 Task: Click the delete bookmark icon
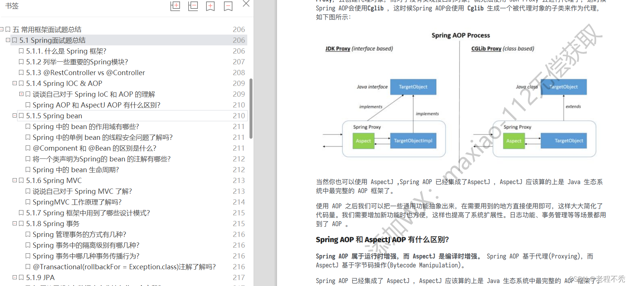coord(228,6)
